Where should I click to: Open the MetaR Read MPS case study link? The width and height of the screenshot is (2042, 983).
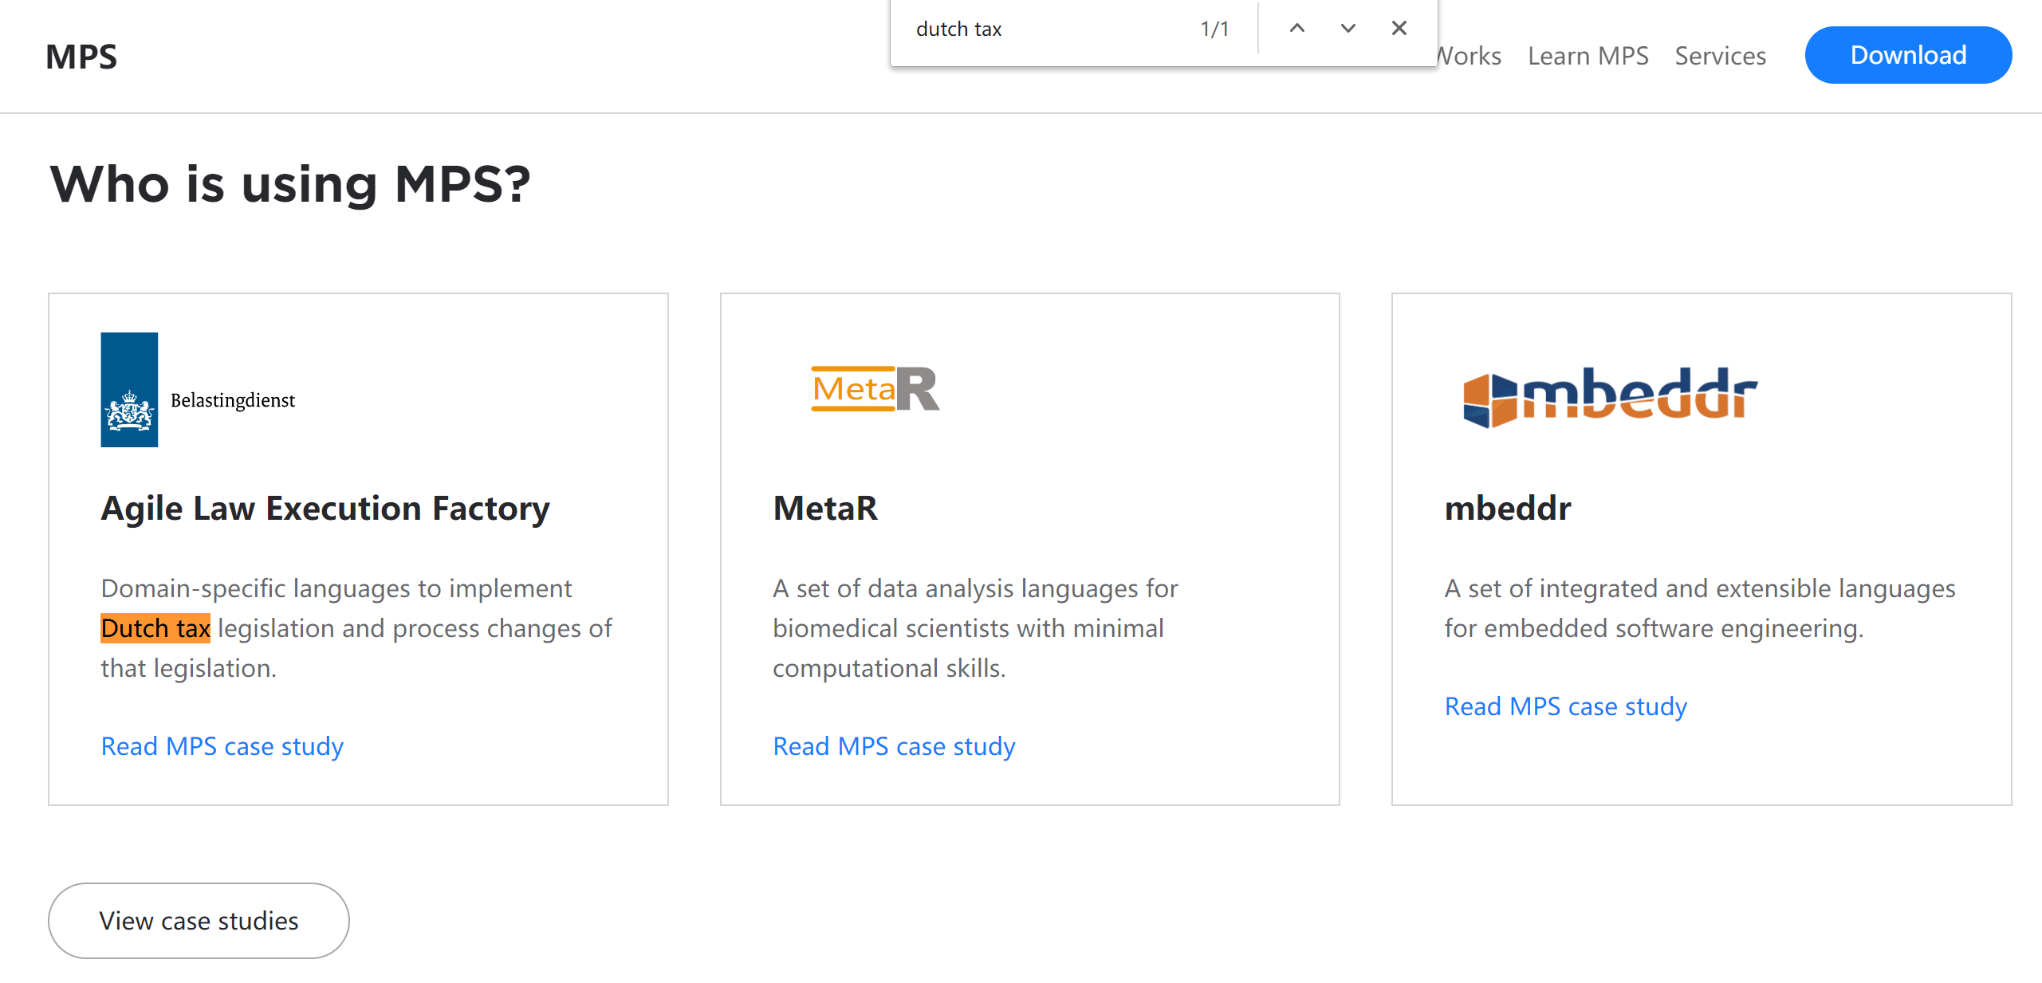pos(893,746)
